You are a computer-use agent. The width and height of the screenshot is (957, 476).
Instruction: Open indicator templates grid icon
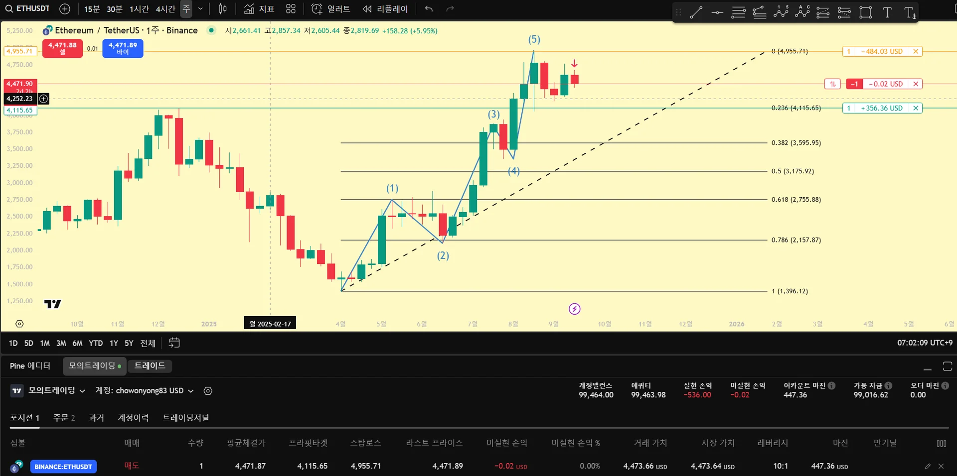point(291,8)
